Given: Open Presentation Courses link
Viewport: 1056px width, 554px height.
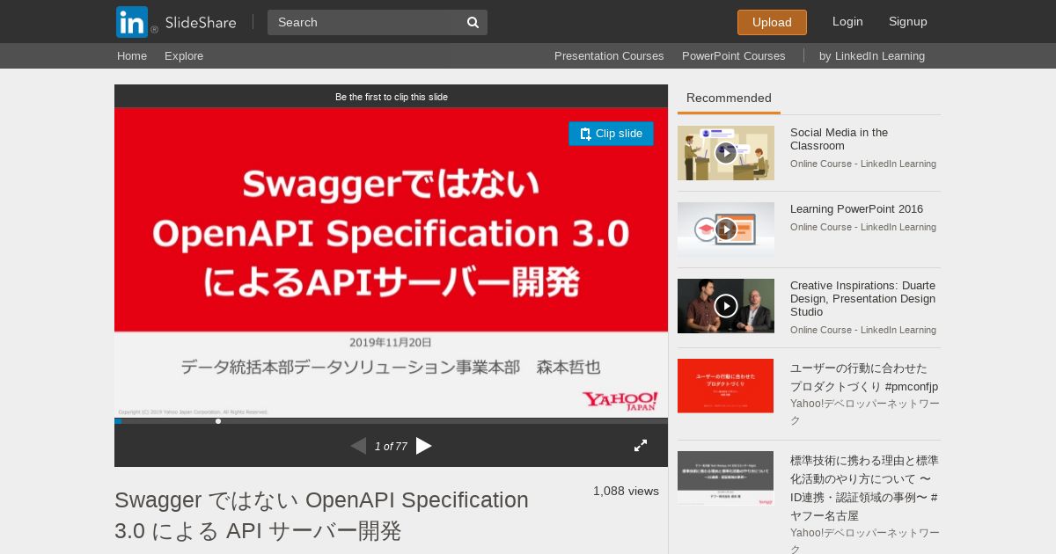Looking at the screenshot, I should coord(609,55).
